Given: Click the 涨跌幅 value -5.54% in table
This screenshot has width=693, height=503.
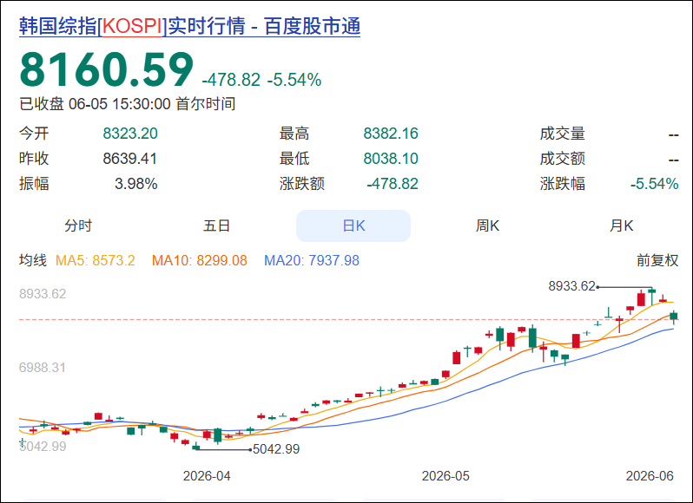Looking at the screenshot, I should (654, 184).
